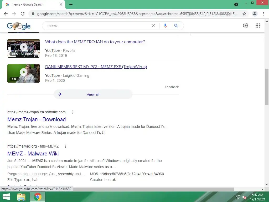This screenshot has width=269, height=202.
Task: Open 'DANK MEMES REKT MY PC' video link
Action: point(96,67)
